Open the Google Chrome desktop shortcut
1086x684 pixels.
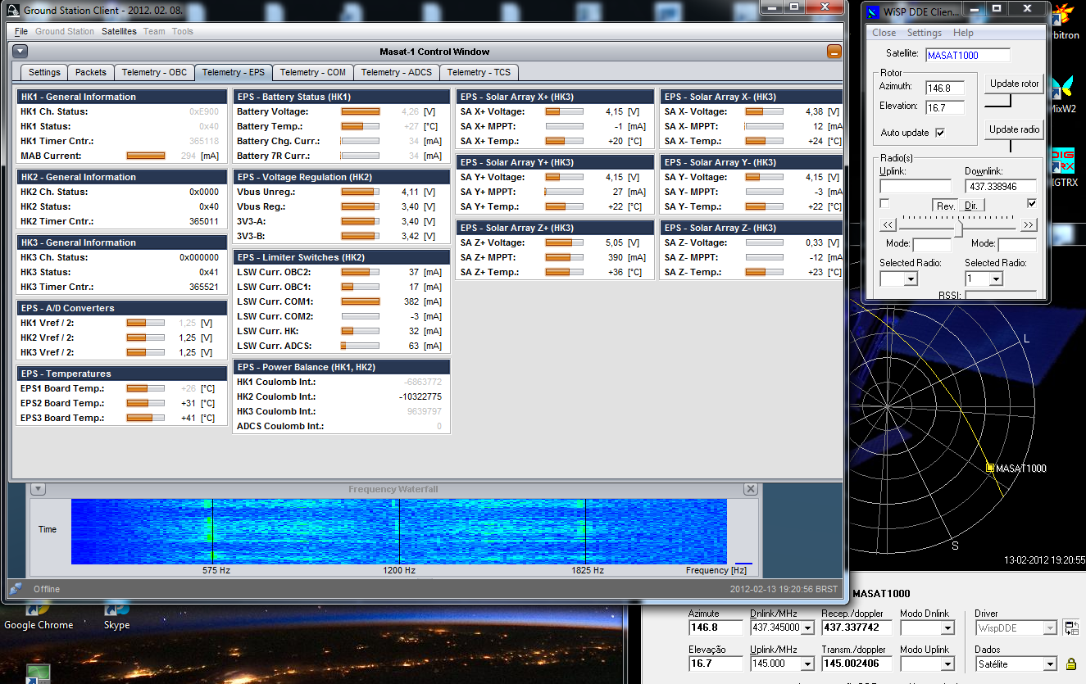[38, 613]
